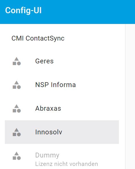The image size is (135, 169).
Task: Click the content panel right of the sidebar
Action: point(130,96)
